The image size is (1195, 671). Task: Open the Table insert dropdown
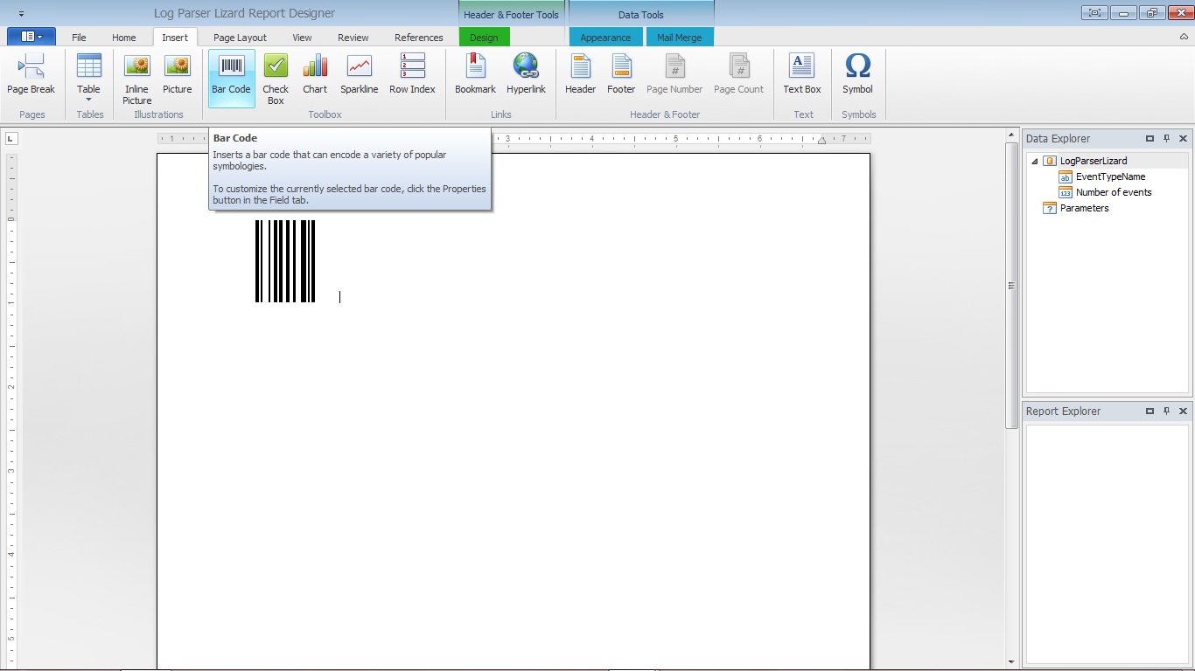pyautogui.click(x=88, y=79)
